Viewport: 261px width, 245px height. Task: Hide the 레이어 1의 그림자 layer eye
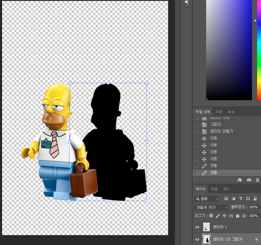click(x=197, y=239)
